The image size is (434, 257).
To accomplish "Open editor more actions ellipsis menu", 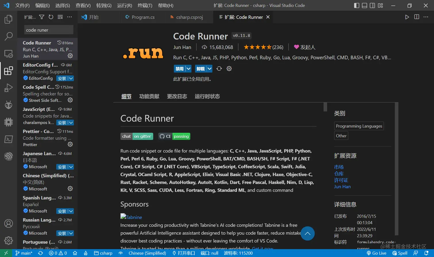I will [x=426, y=17].
